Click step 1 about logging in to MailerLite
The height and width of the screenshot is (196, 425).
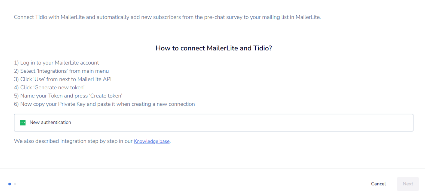click(56, 63)
